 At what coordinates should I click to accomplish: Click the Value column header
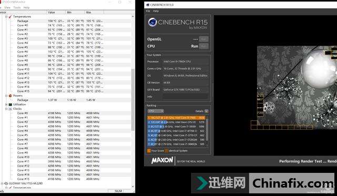56,12
